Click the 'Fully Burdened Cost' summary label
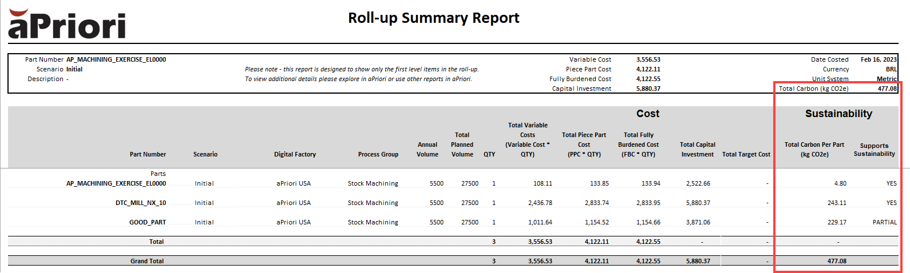910x273 pixels. [x=580, y=79]
